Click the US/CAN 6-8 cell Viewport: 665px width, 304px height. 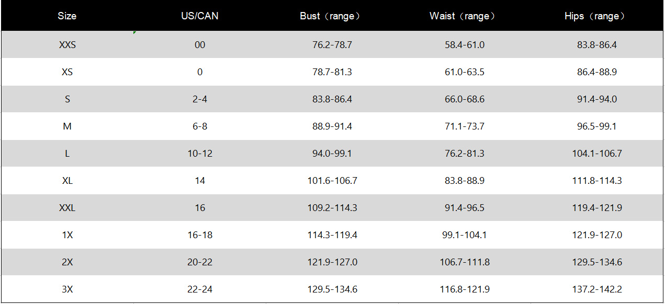click(199, 126)
